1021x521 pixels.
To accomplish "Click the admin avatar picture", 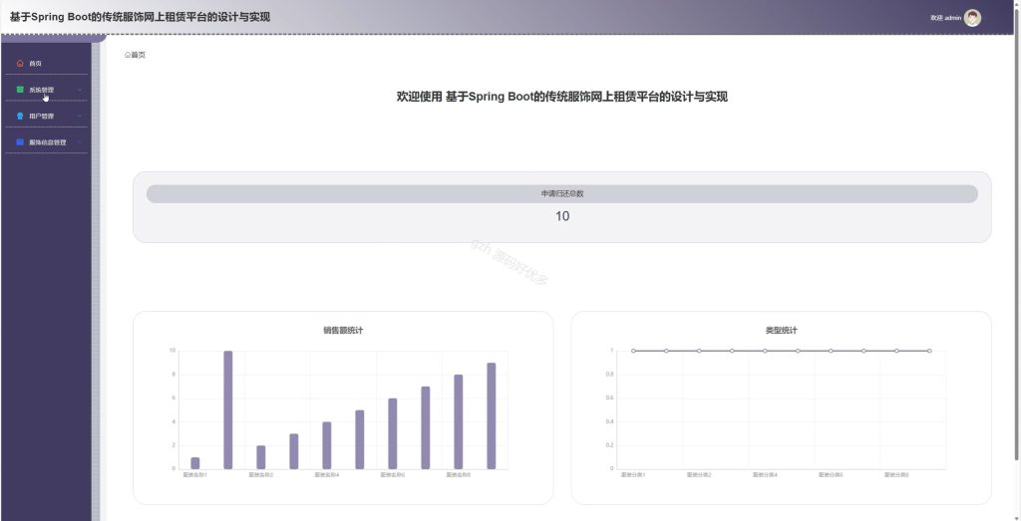I will [972, 18].
